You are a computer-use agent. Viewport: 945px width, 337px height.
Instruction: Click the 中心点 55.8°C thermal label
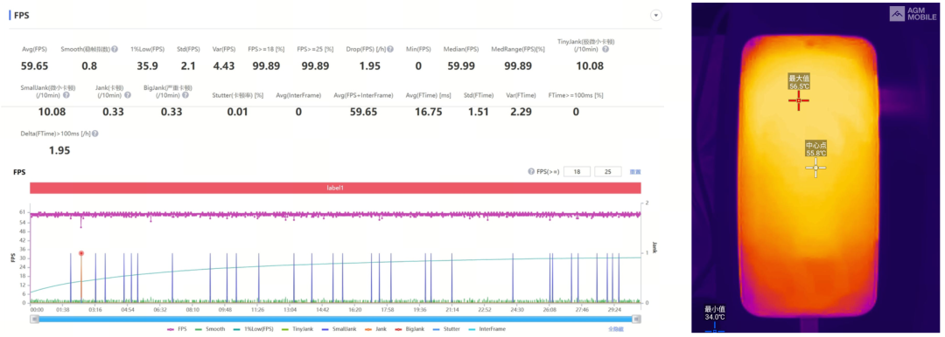816,149
